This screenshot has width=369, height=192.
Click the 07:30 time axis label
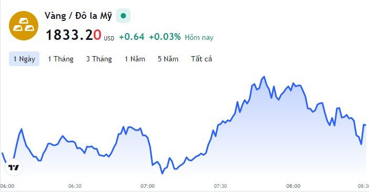(220, 186)
